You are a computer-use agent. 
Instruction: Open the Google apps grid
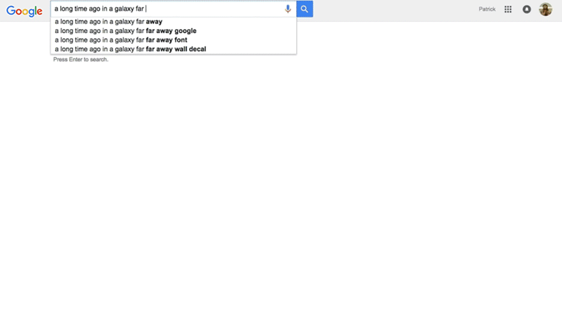tap(508, 9)
